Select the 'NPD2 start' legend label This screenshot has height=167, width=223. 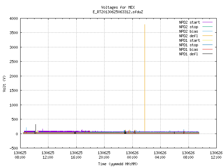190,22
